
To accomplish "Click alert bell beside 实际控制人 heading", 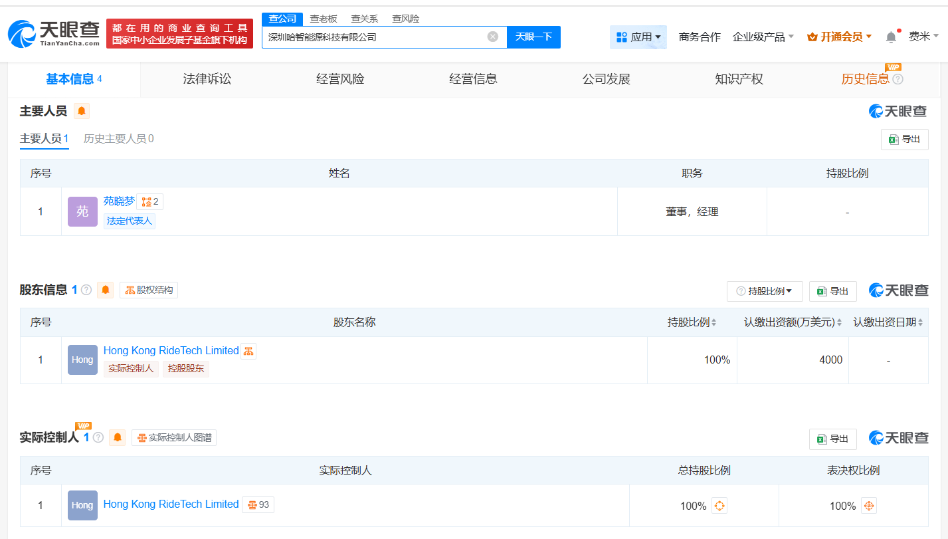I will point(118,437).
